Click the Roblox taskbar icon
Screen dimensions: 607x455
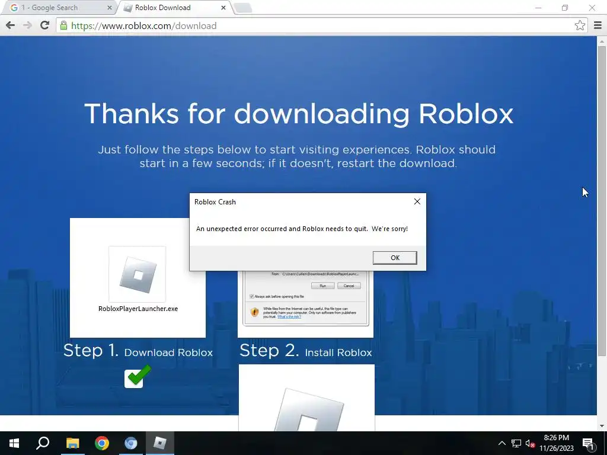click(160, 443)
